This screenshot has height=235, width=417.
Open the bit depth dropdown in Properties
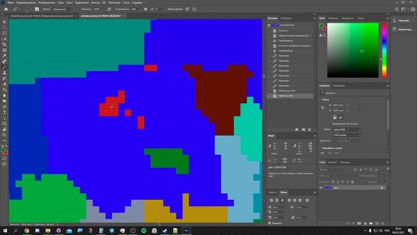coord(347,135)
